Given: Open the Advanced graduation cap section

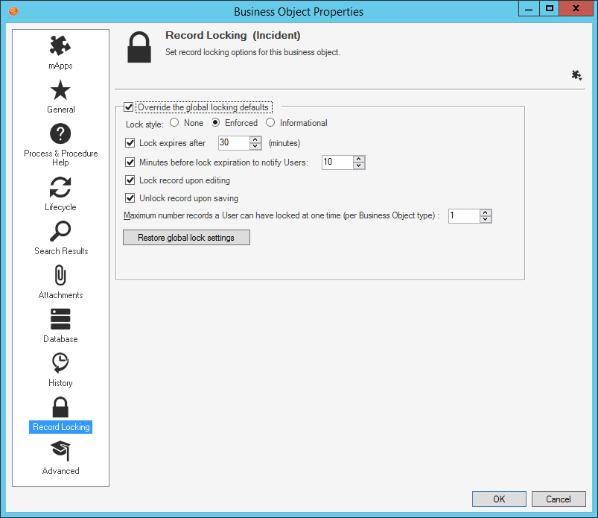Looking at the screenshot, I should pos(60,451).
